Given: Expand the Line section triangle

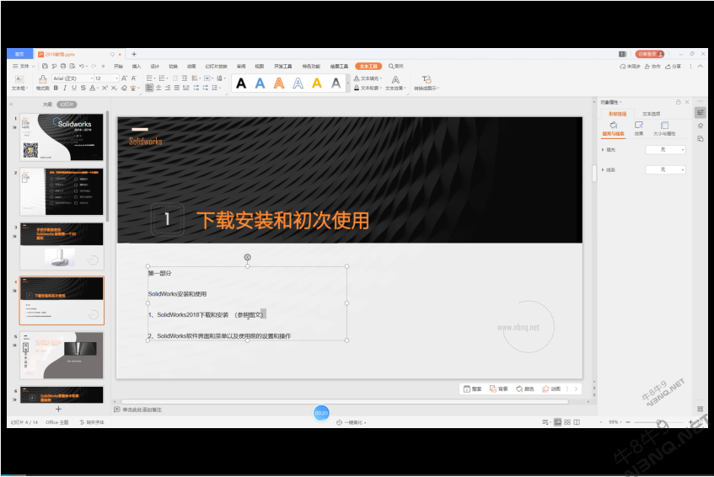Looking at the screenshot, I should (603, 169).
